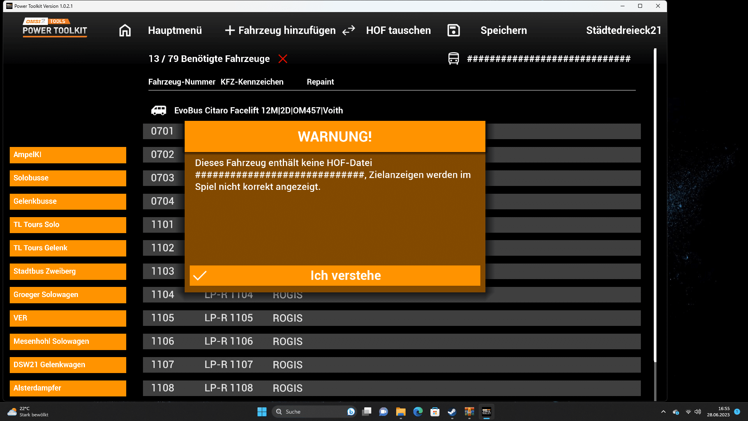Open the Hauptmenü menu item

click(175, 30)
